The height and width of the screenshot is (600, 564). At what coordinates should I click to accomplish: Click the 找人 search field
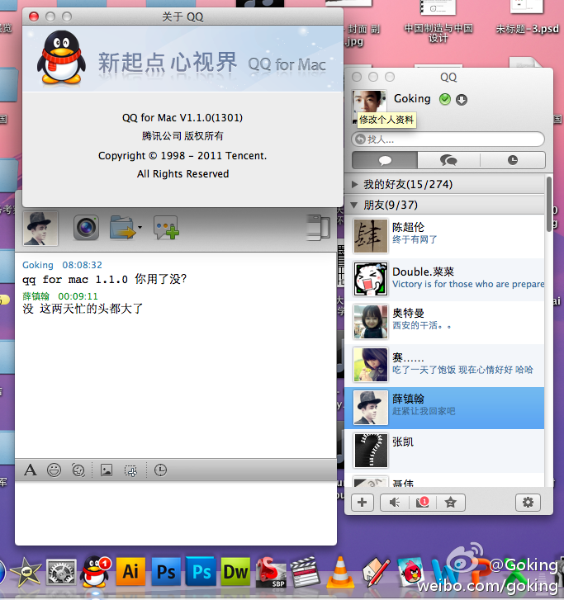click(448, 139)
